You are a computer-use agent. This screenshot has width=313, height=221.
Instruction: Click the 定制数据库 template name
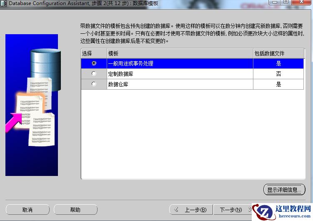click(x=120, y=74)
